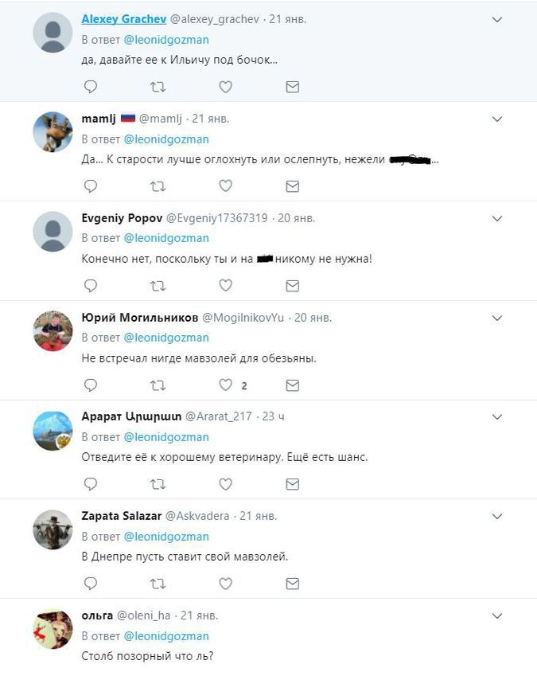
Task: Retweet Evgeniy Popov's reply
Action: 158,285
